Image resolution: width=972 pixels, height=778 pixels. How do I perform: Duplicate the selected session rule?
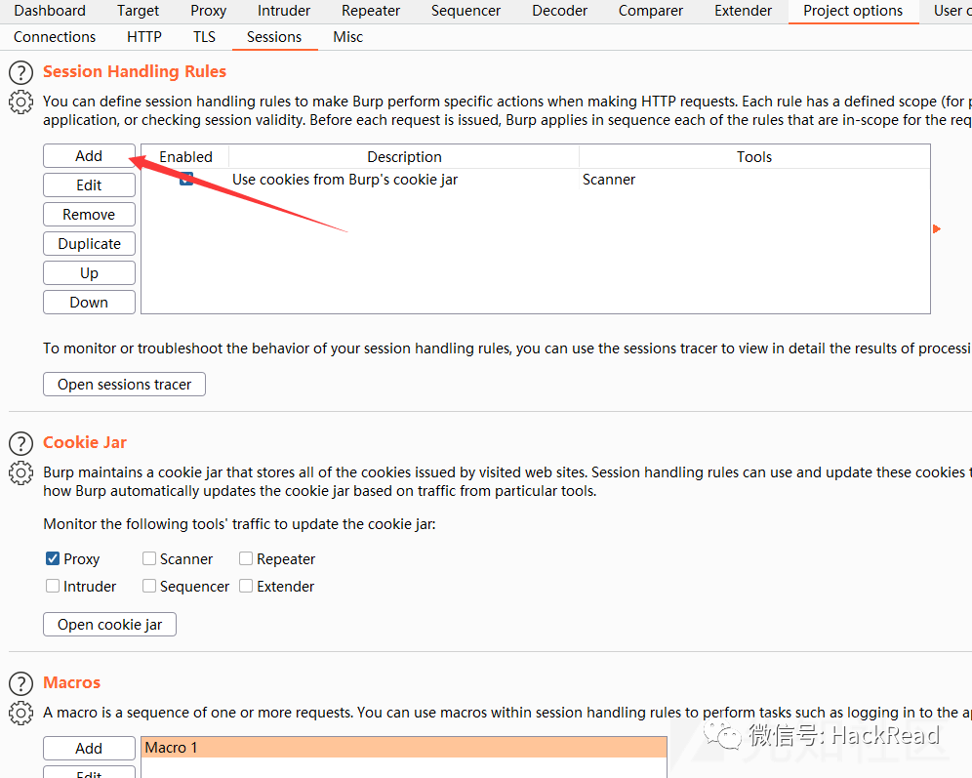click(89, 244)
